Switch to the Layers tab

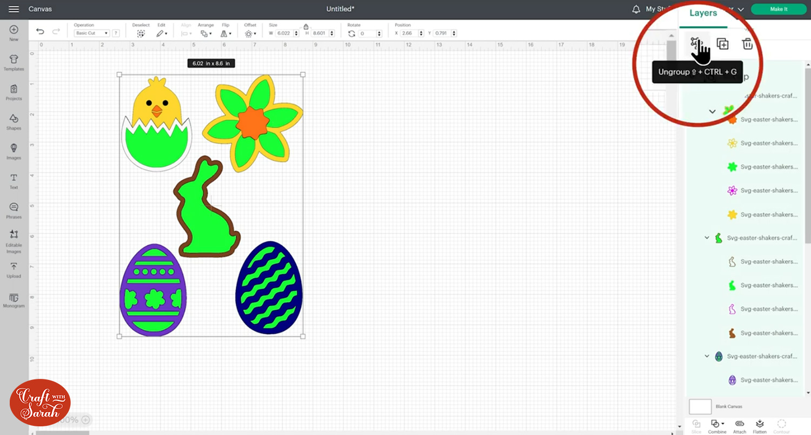[x=703, y=13]
